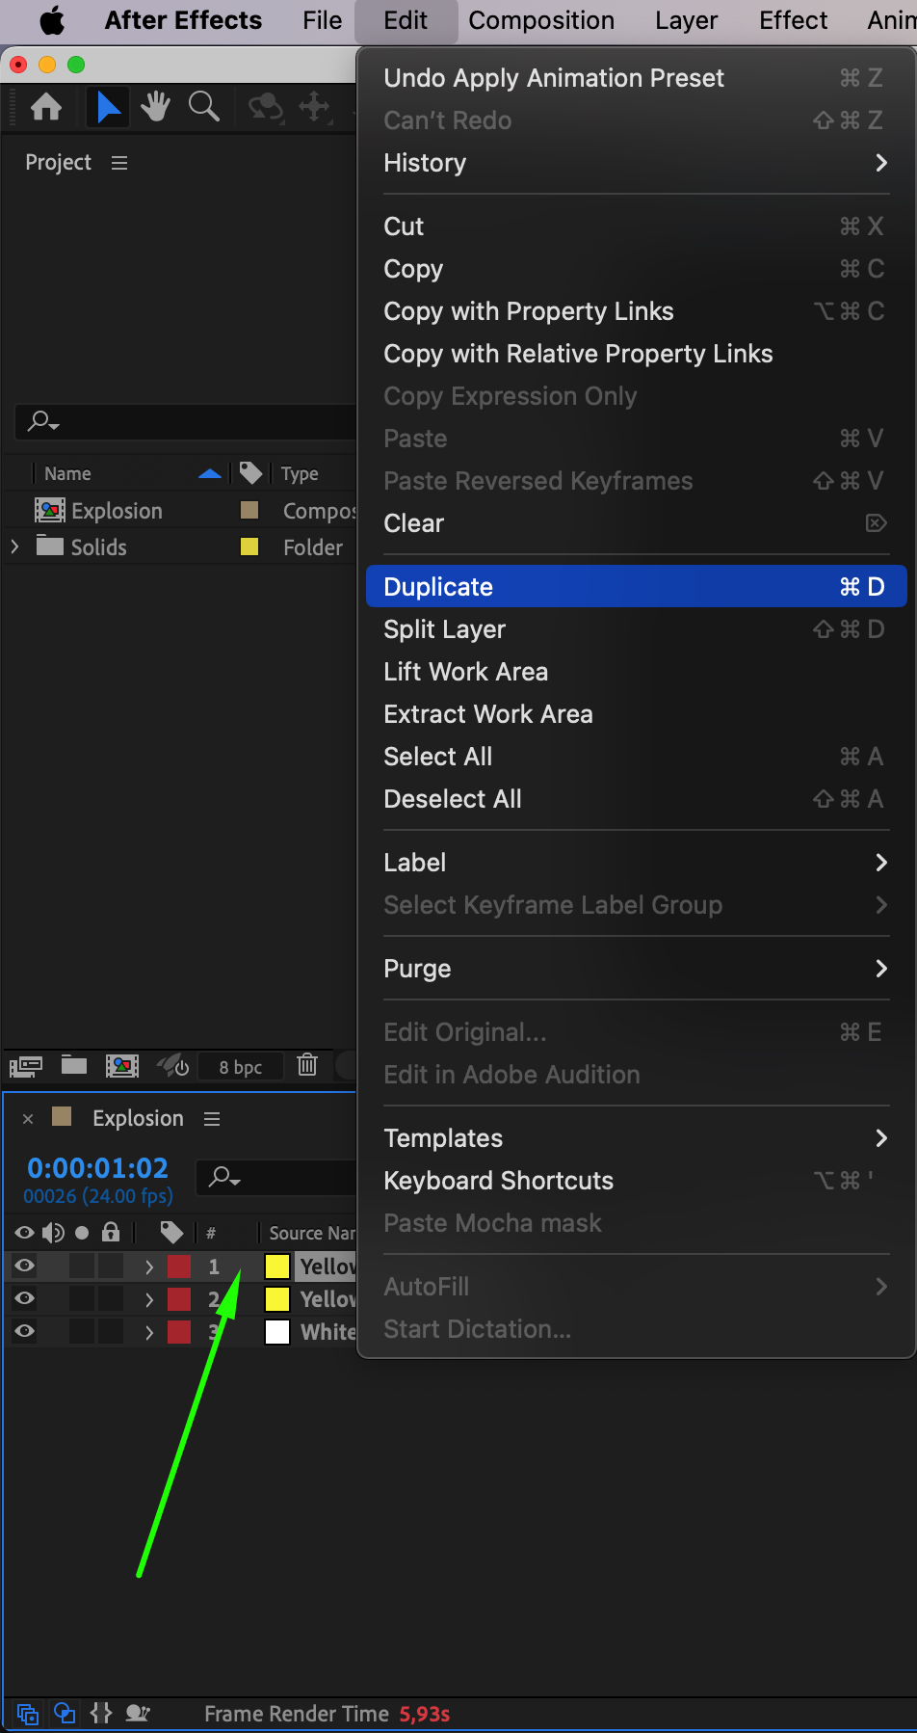Image resolution: width=917 pixels, height=1733 pixels.
Task: Select the Selection arrow tool
Action: [109, 107]
